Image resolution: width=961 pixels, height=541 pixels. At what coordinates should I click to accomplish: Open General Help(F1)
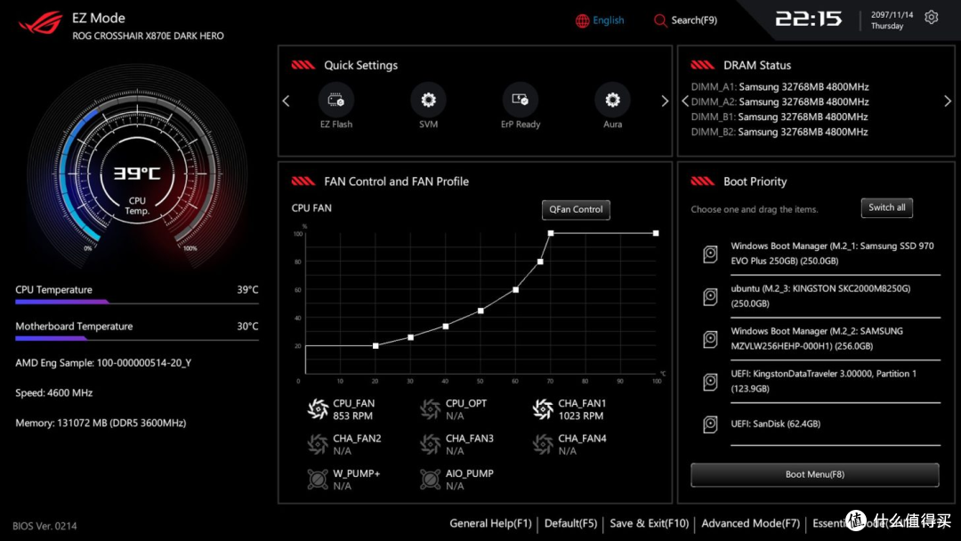pyautogui.click(x=490, y=523)
